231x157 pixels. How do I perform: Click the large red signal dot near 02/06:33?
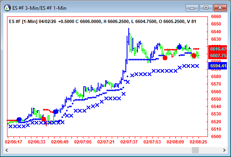coord(44,119)
